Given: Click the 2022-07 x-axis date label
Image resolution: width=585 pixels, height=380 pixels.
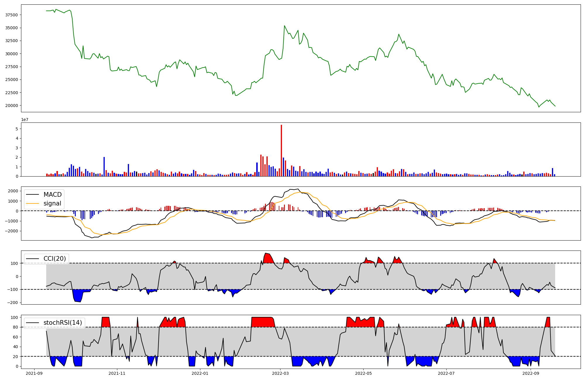Looking at the screenshot, I should point(447,373).
